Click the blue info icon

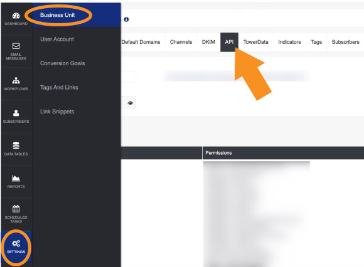tap(126, 19)
